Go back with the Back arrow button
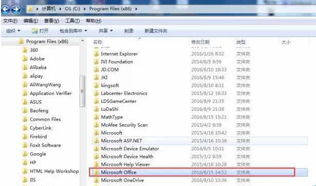This screenshot has width=316, height=186. click(x=6, y=9)
